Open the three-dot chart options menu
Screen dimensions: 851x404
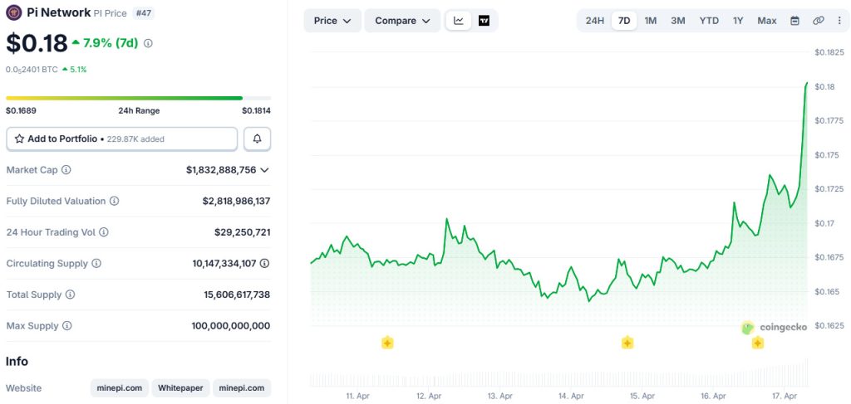[838, 21]
